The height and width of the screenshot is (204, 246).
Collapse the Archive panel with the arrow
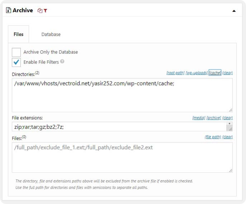(234, 11)
